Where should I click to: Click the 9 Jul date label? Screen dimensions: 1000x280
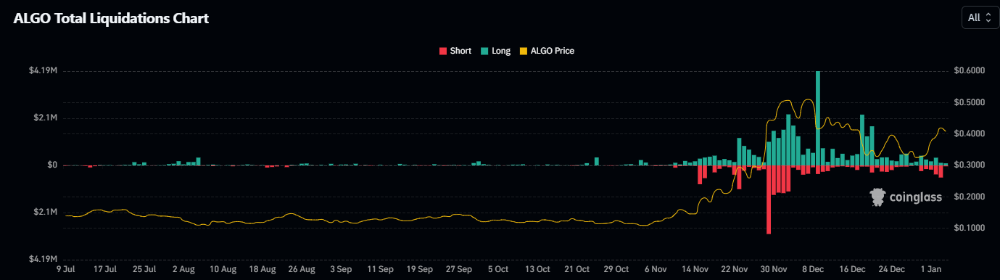[x=66, y=269]
